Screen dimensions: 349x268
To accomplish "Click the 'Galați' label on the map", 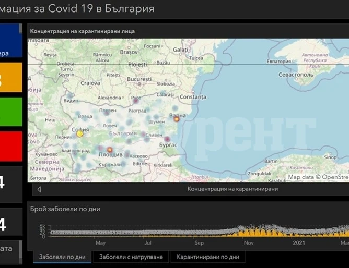I will (181, 50).
